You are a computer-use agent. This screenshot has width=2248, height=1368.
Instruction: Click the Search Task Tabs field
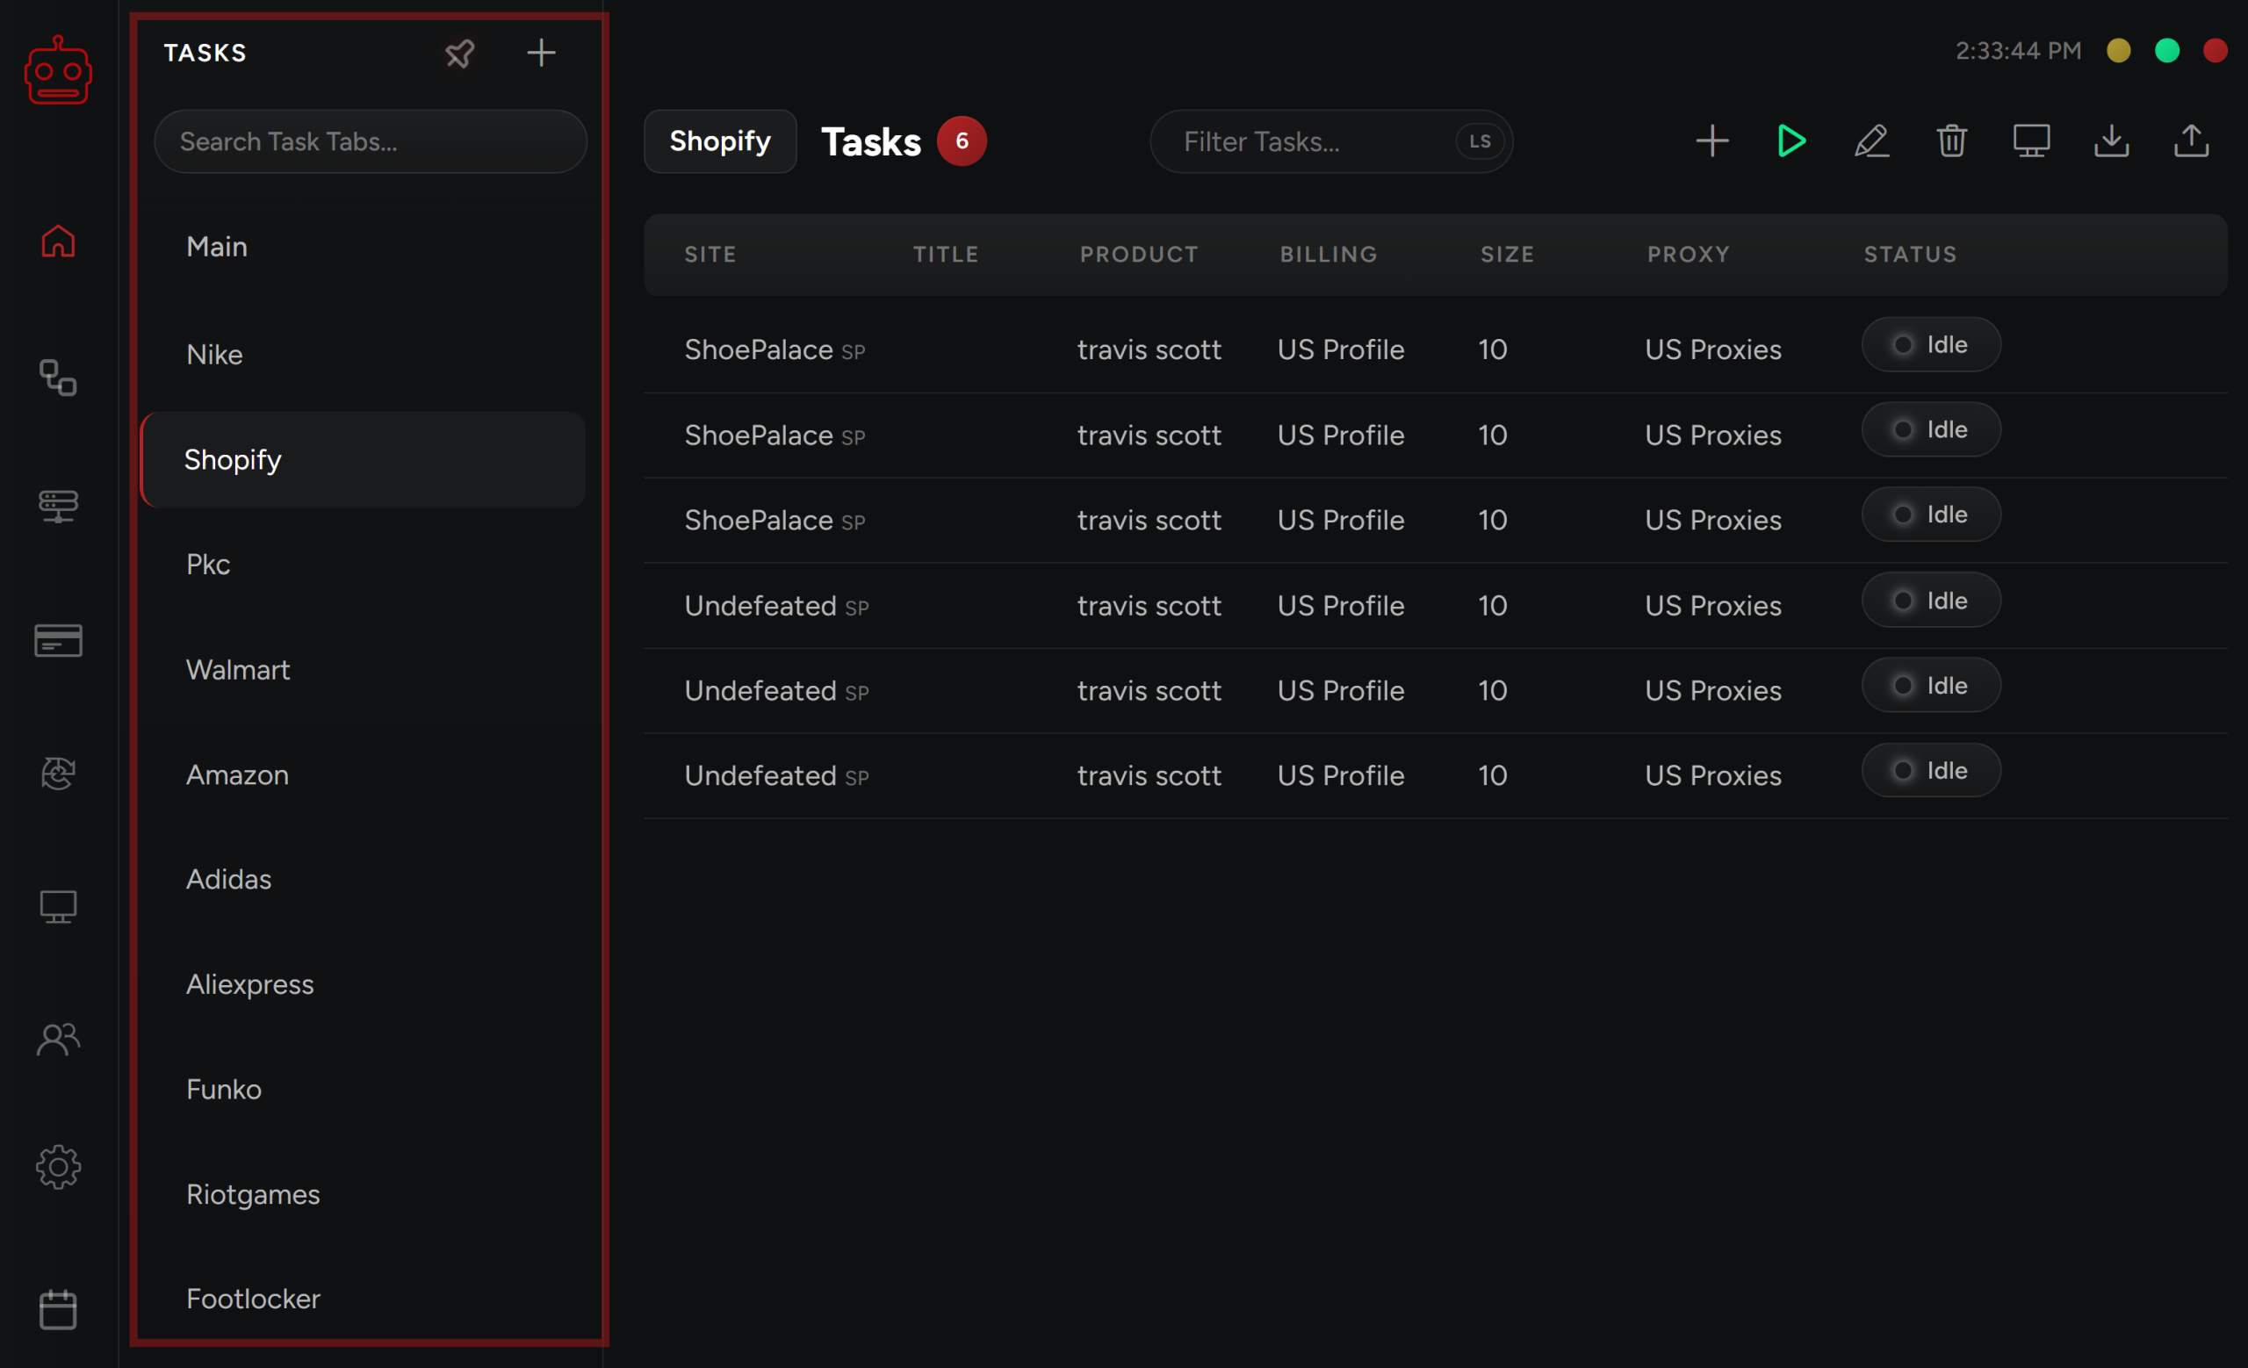370,141
